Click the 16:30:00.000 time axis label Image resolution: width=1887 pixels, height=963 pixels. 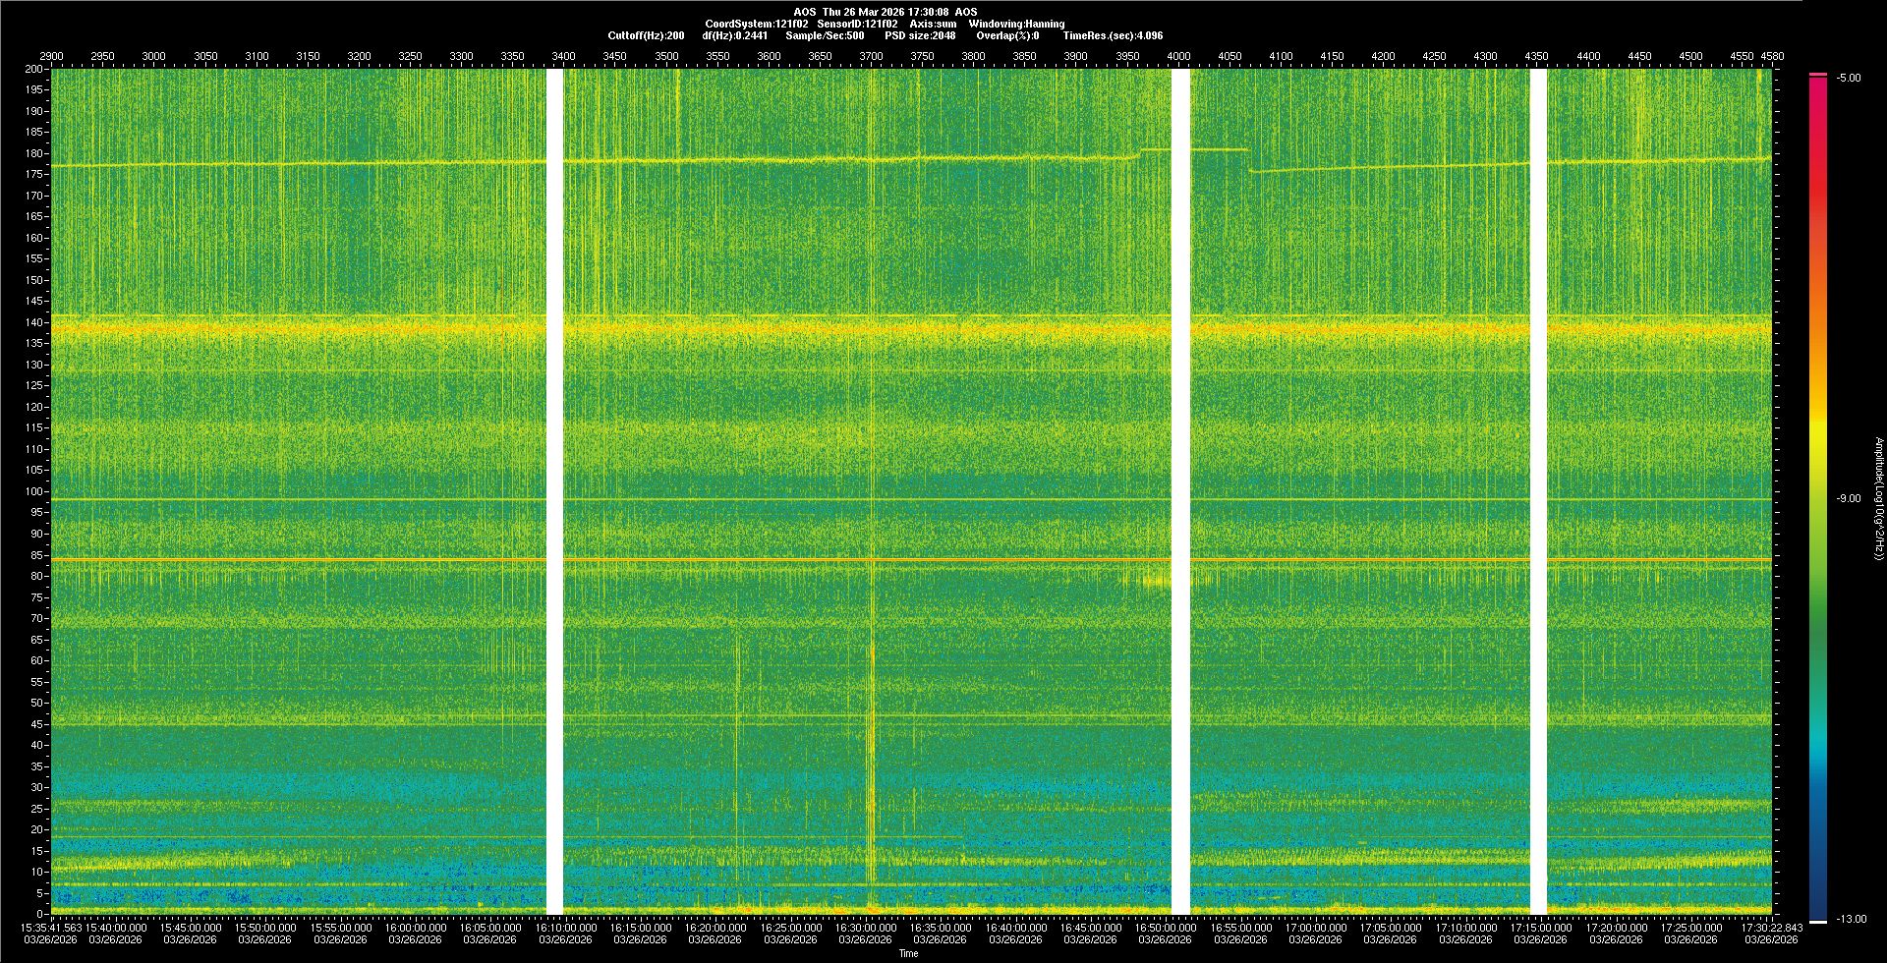(x=865, y=927)
